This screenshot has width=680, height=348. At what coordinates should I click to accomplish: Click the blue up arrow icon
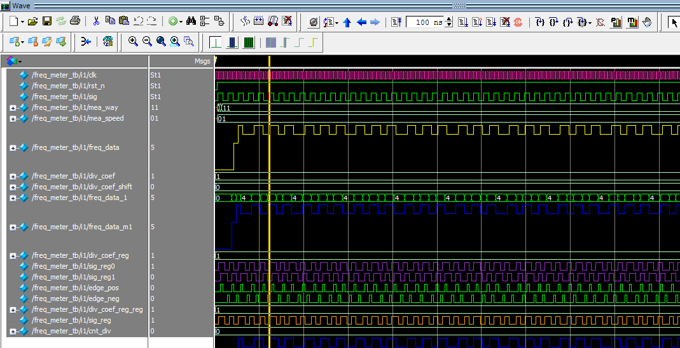coord(347,22)
